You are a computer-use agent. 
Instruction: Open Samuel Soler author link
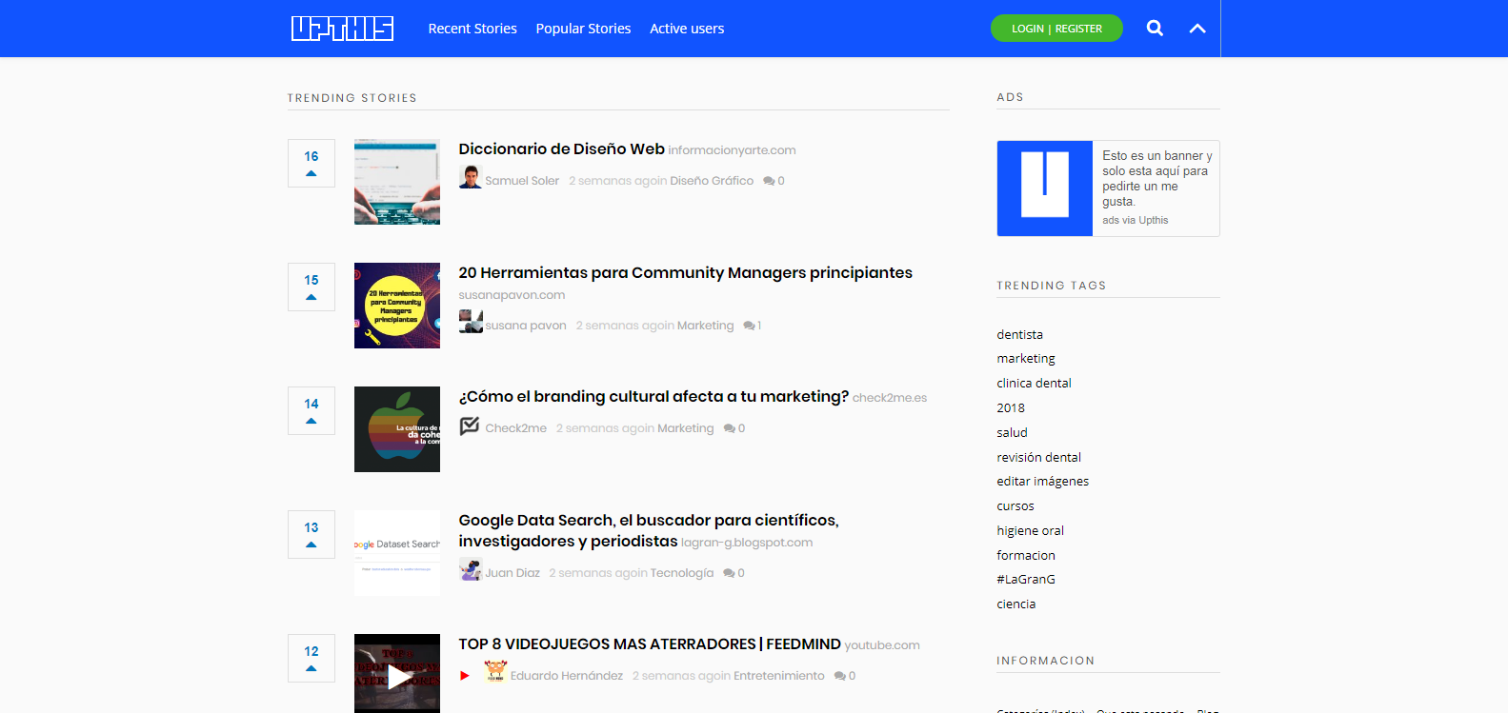pos(522,181)
